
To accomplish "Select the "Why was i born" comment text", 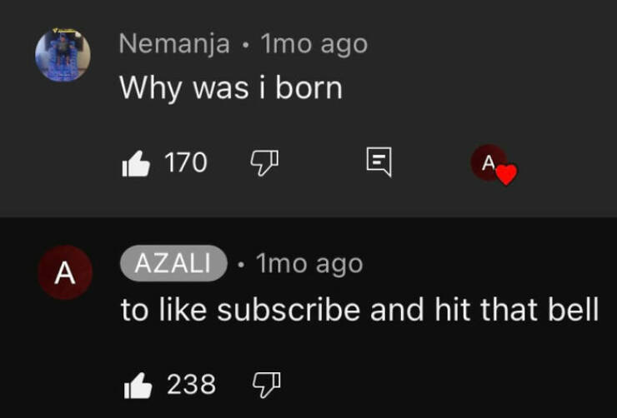I will tap(231, 87).
